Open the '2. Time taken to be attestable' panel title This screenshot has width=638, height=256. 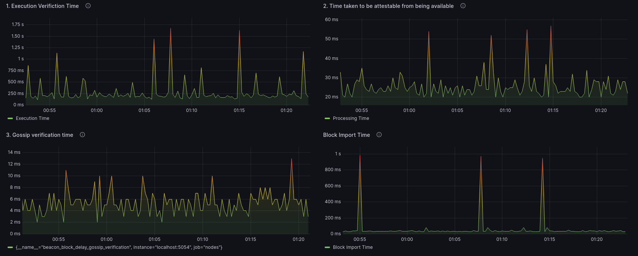click(388, 6)
